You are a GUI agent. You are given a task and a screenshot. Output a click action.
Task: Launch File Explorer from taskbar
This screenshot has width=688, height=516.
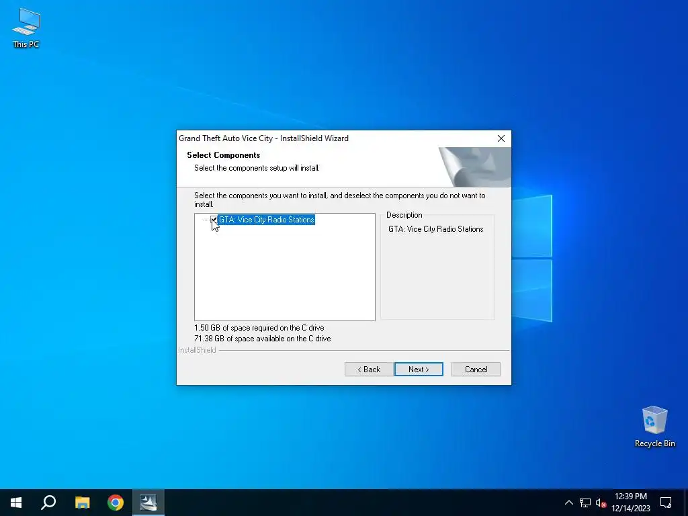pos(82,503)
